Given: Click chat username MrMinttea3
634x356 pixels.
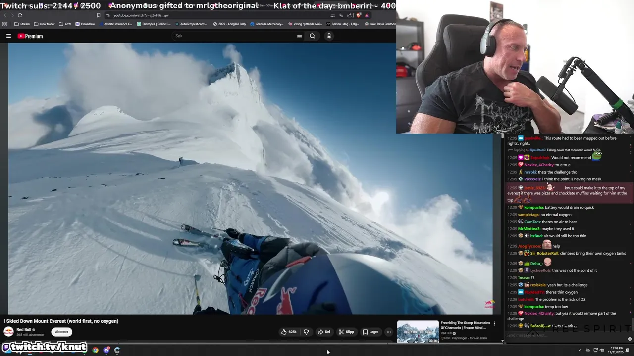Looking at the screenshot, I should click(x=528, y=229).
